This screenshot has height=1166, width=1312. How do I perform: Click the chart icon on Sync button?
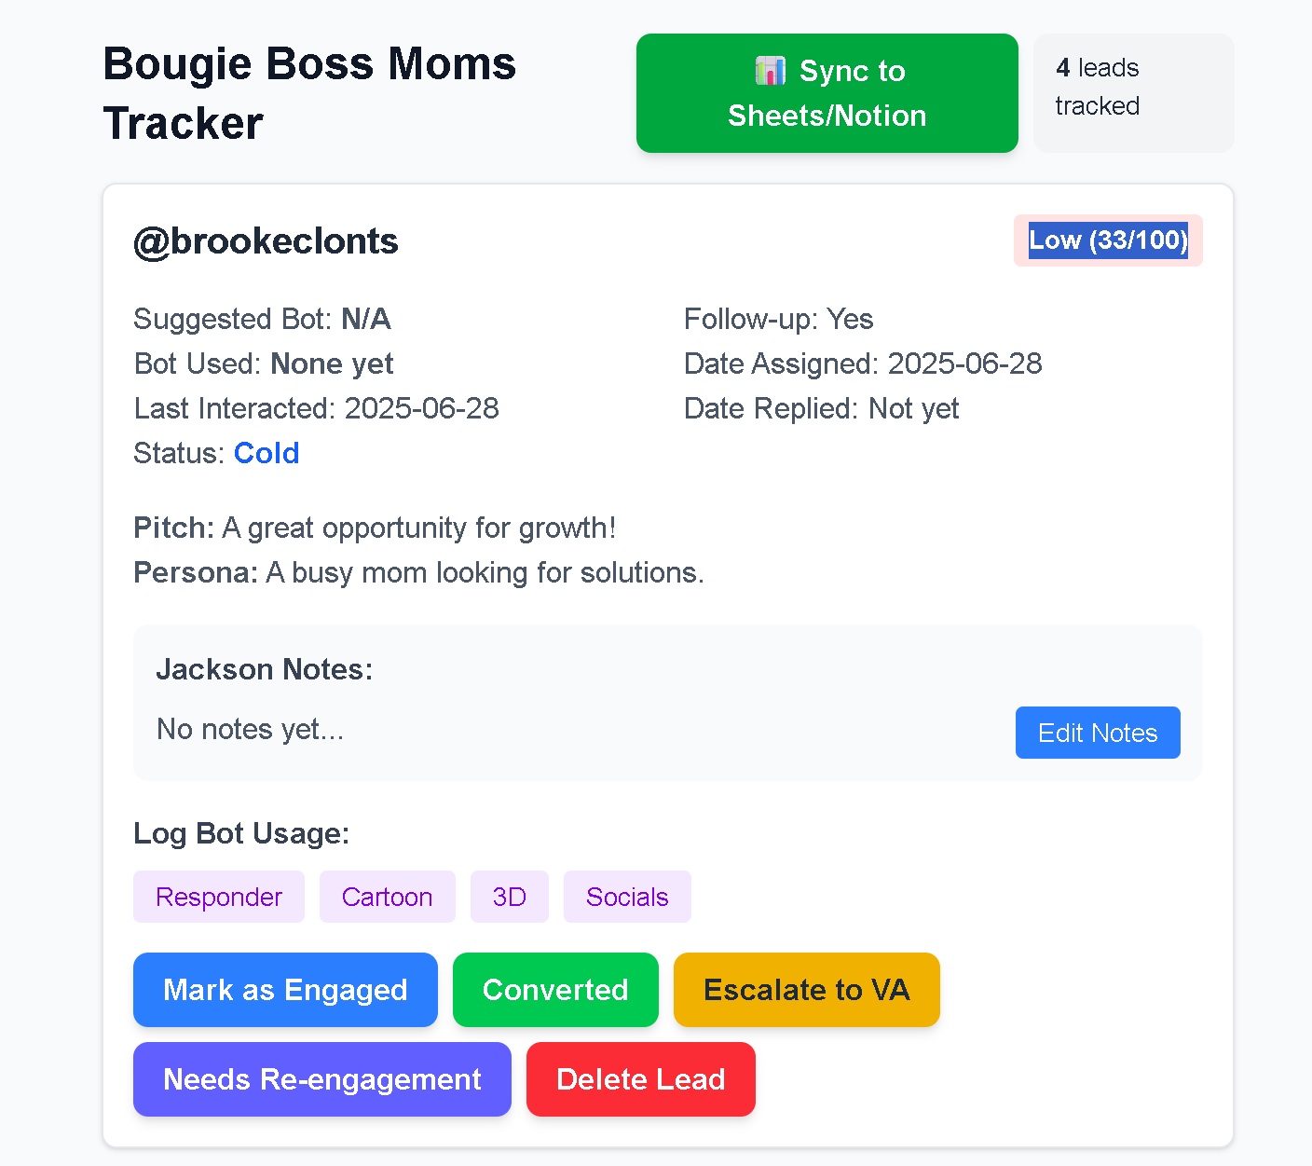(770, 71)
